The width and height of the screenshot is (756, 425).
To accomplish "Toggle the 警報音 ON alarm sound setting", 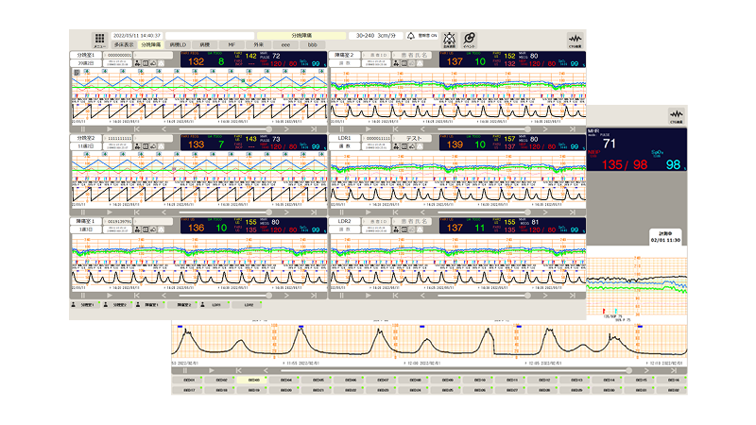I will point(428,36).
